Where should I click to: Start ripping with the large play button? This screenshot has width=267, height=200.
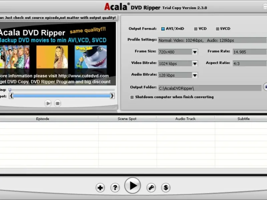[132, 186]
